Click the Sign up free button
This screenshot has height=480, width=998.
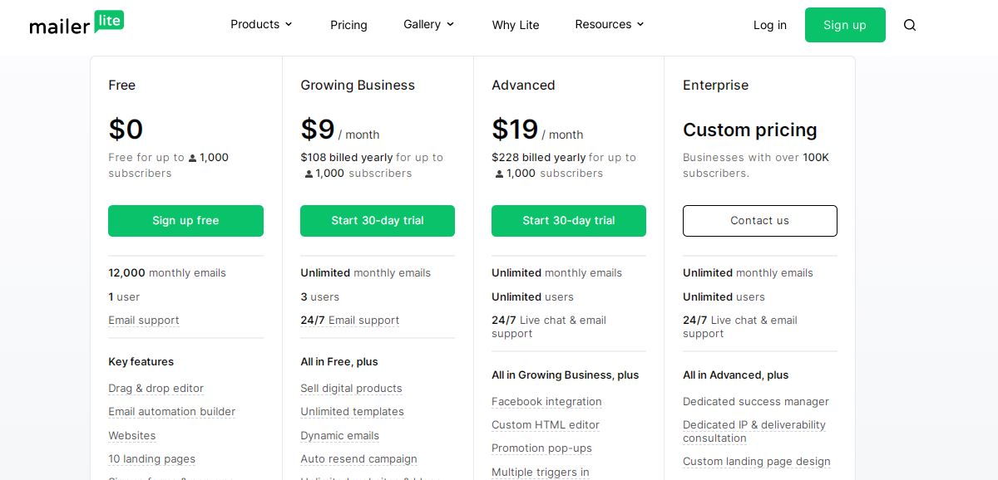[x=185, y=221]
